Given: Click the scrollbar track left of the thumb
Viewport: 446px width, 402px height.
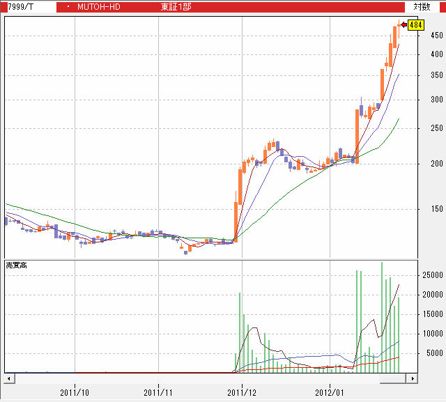Looking at the screenshot, I should [197, 378].
